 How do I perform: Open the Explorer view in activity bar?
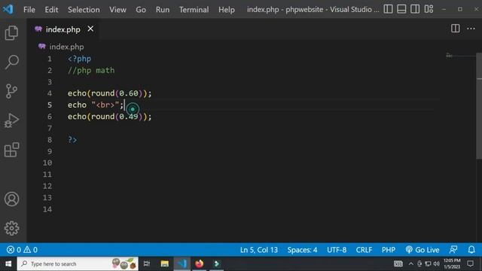(12, 33)
